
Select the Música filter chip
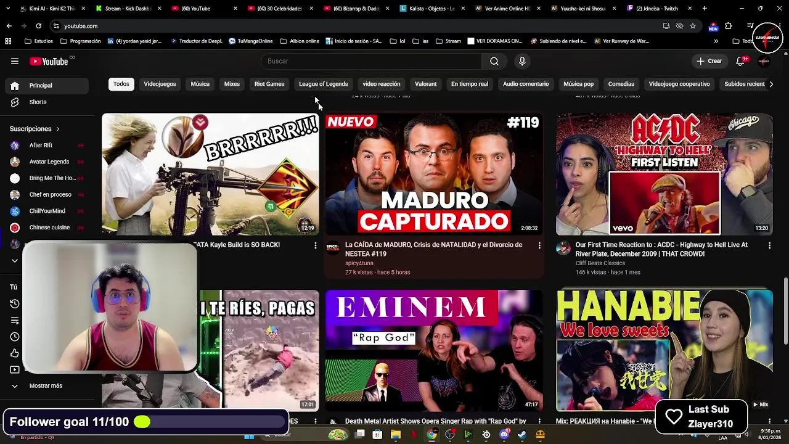pos(200,84)
